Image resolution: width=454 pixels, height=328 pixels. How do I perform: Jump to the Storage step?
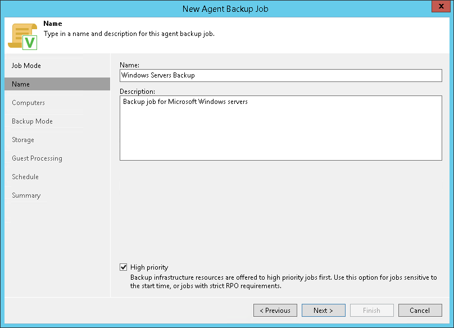tap(23, 140)
